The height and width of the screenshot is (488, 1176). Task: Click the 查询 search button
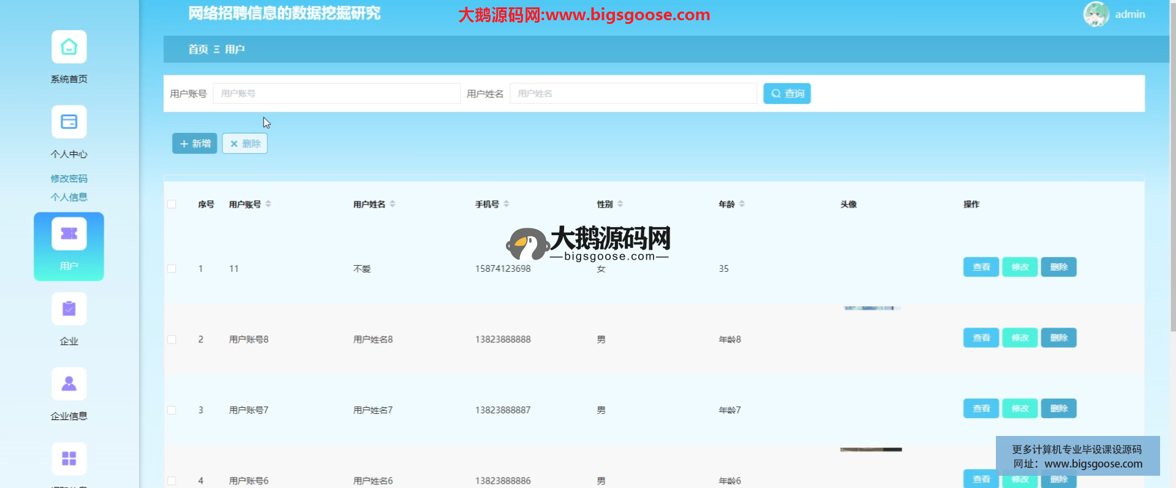[786, 94]
